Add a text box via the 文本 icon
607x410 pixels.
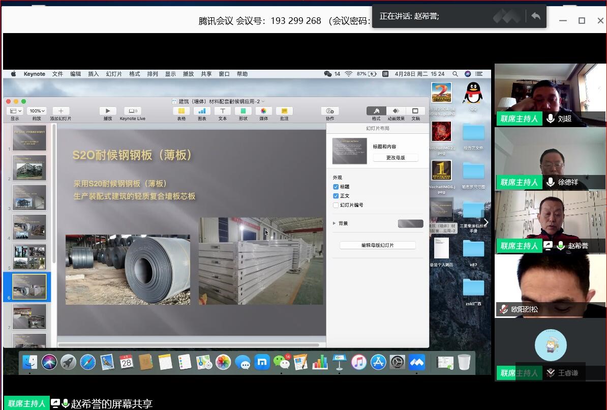(x=222, y=111)
